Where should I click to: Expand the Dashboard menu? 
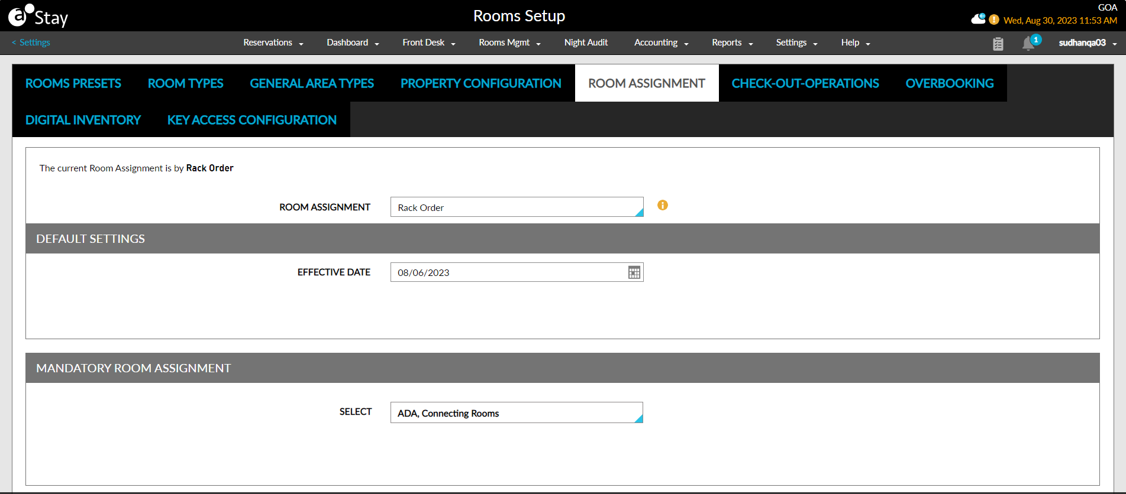[x=353, y=43]
